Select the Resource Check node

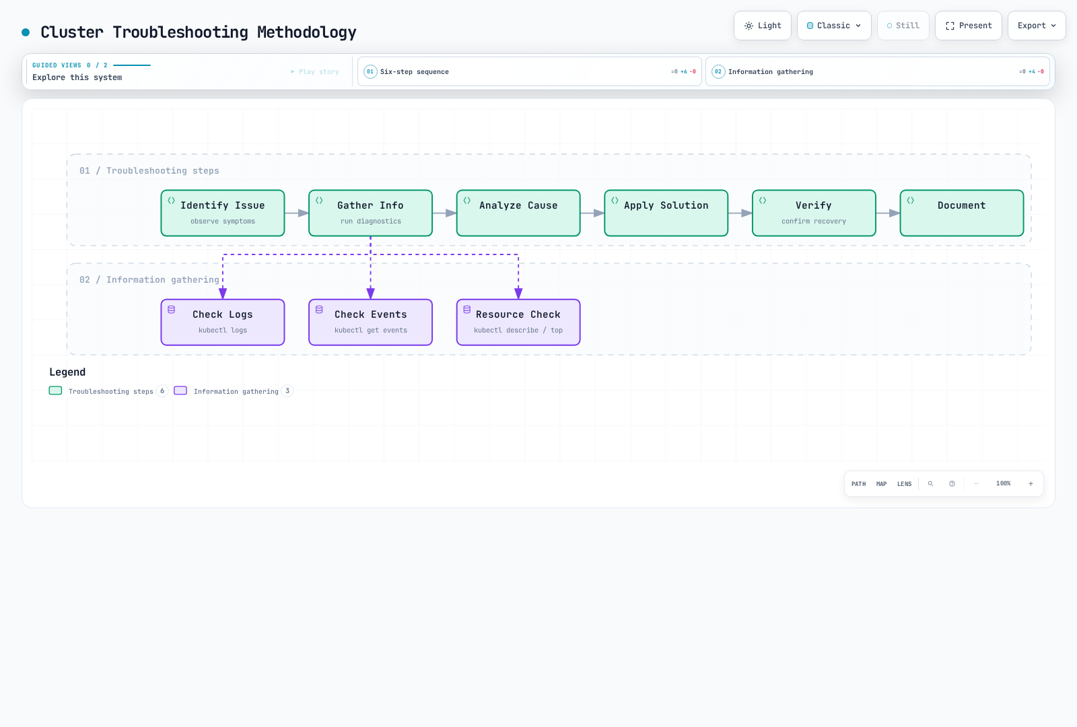518,322
